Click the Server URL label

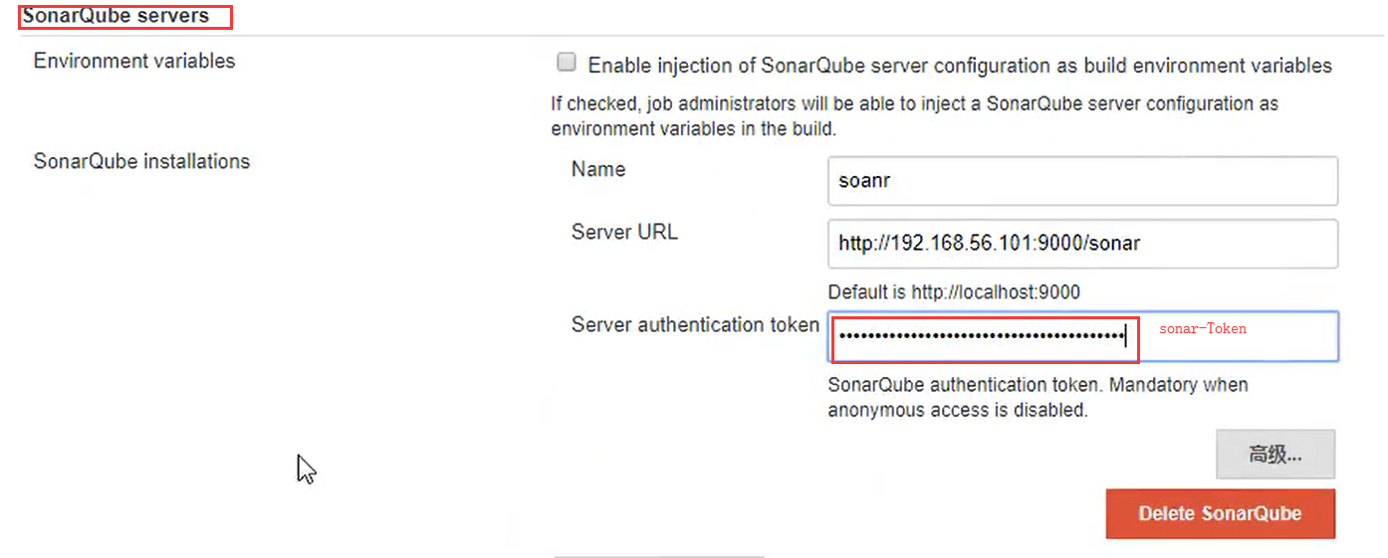point(624,232)
